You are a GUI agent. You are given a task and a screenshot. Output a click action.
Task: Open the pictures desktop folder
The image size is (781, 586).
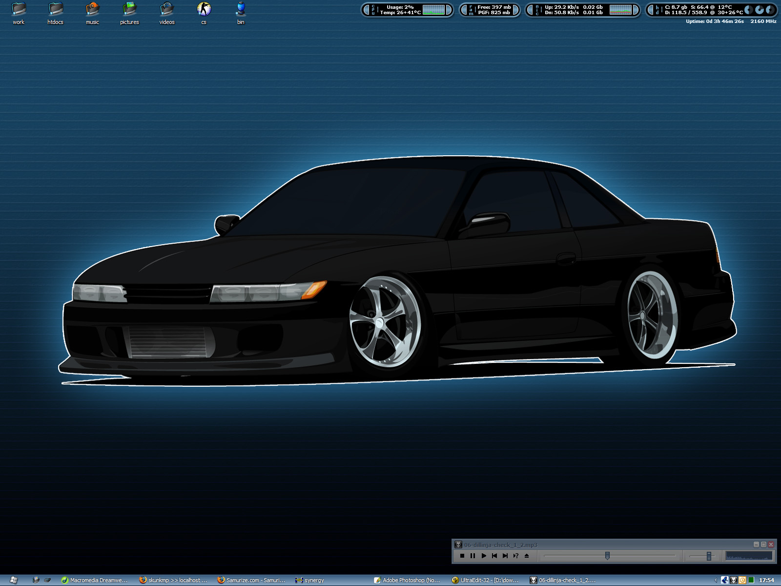[129, 10]
